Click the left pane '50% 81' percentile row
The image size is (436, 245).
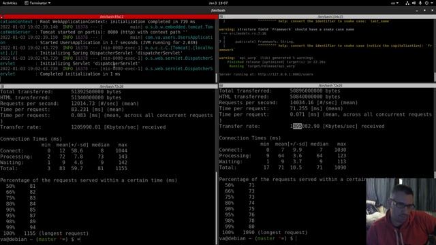click(x=21, y=186)
